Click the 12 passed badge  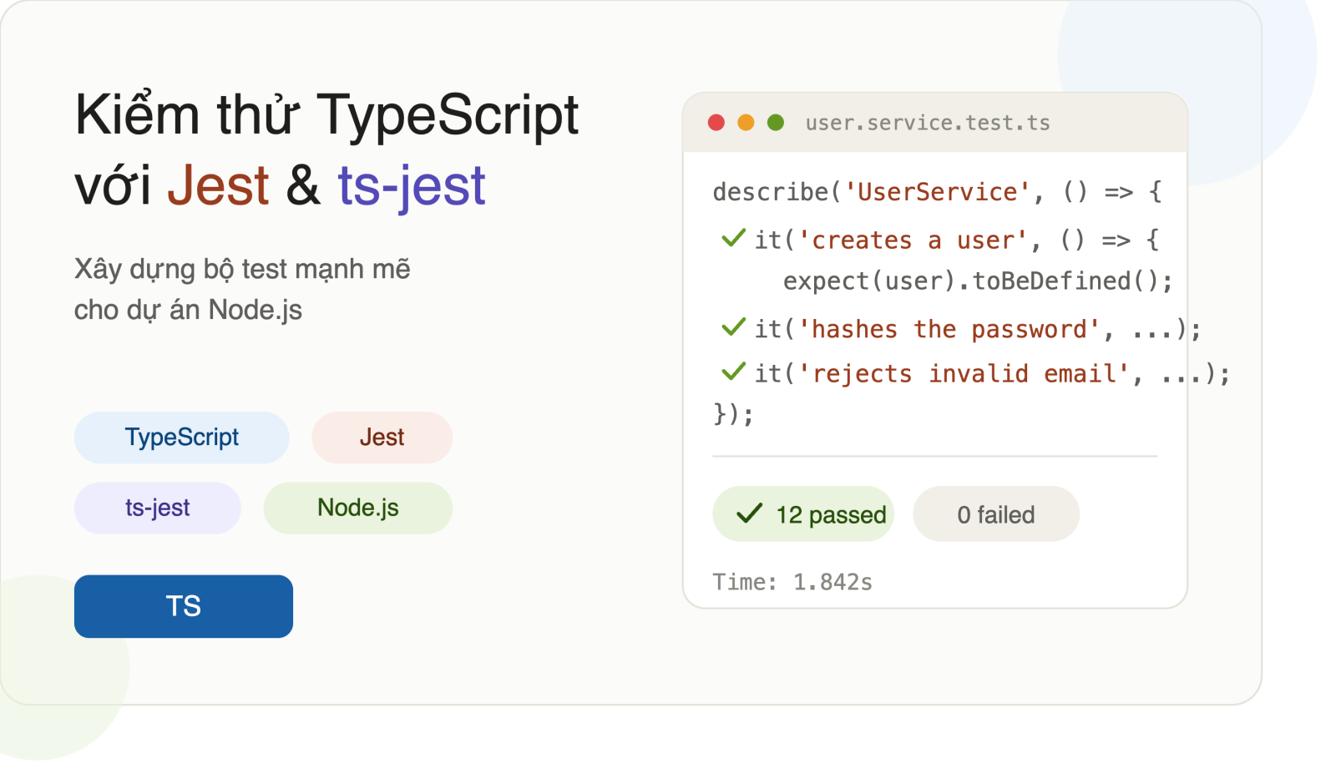(803, 513)
